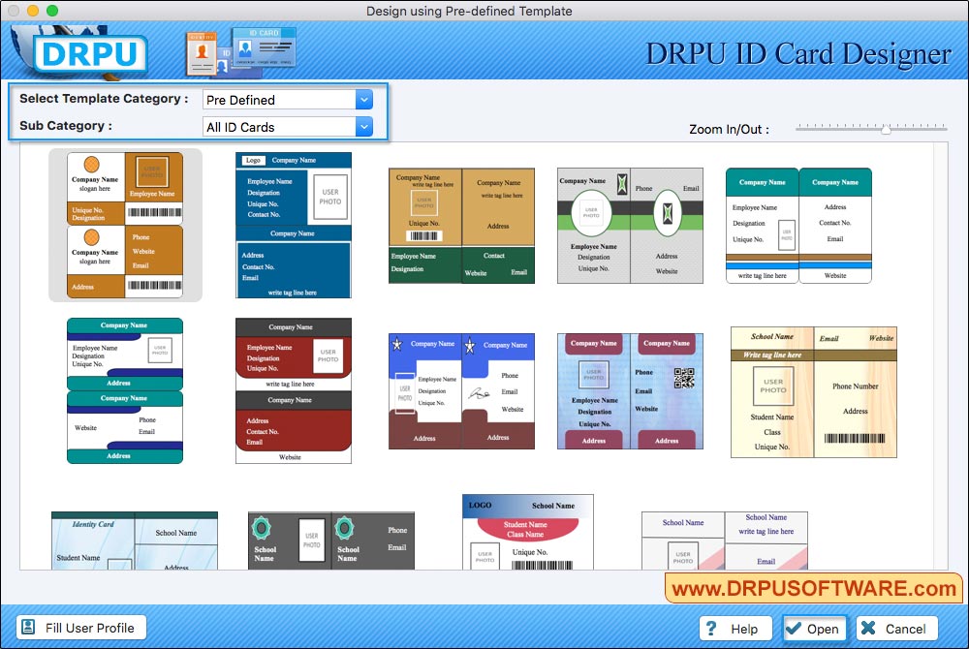Screen dimensions: 969x649
Task: Click the Fill User Profile icon
Action: [28, 628]
